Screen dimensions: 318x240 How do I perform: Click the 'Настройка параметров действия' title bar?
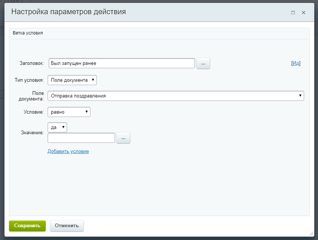coord(69,12)
